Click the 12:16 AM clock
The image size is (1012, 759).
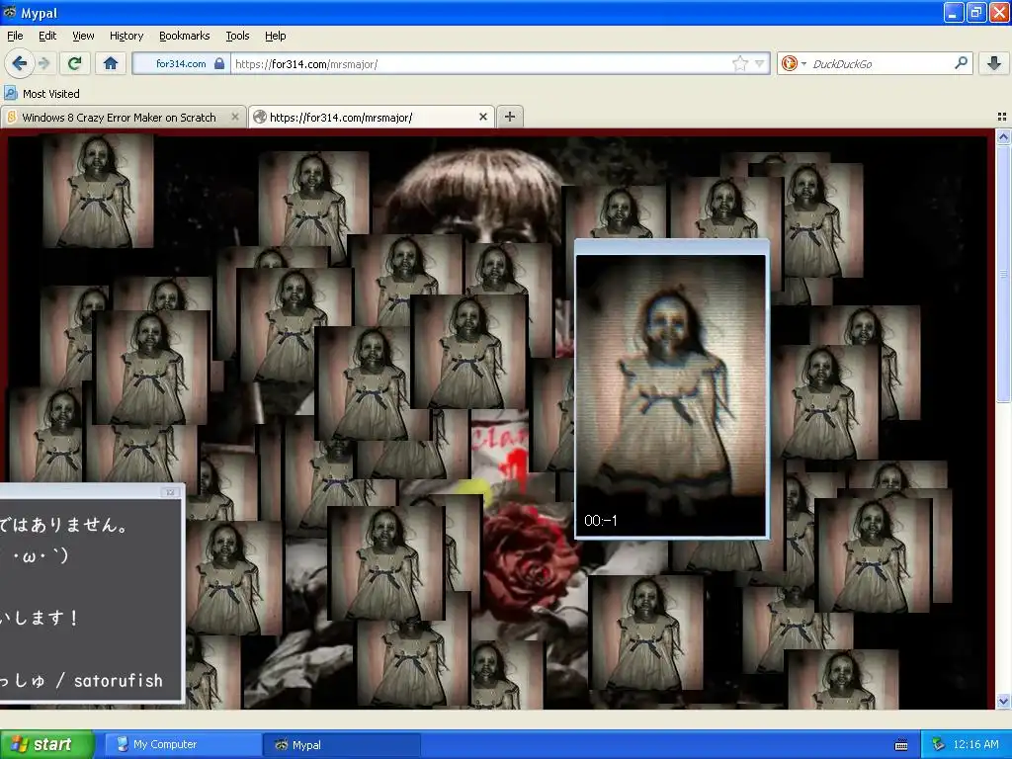(975, 745)
